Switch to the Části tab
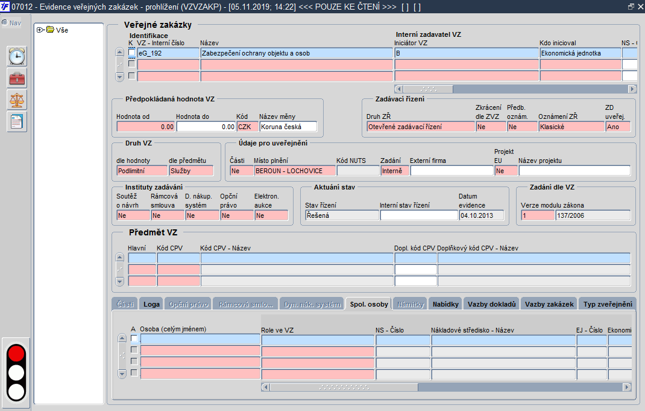645x411 pixels. pyautogui.click(x=125, y=304)
